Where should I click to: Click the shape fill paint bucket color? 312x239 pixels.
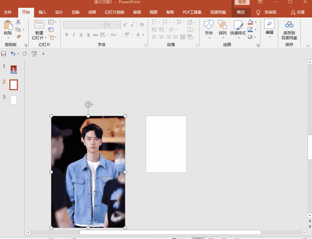click(x=250, y=22)
